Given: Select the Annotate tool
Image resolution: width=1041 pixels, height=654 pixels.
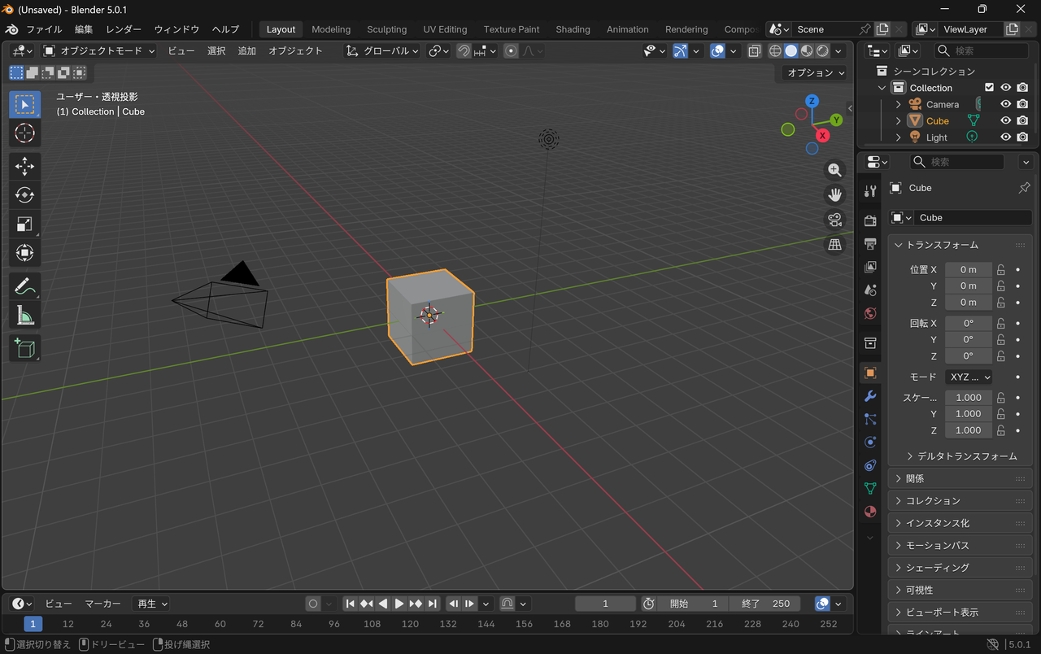Looking at the screenshot, I should (24, 286).
